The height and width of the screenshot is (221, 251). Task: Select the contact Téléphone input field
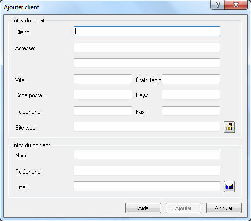tap(147, 171)
